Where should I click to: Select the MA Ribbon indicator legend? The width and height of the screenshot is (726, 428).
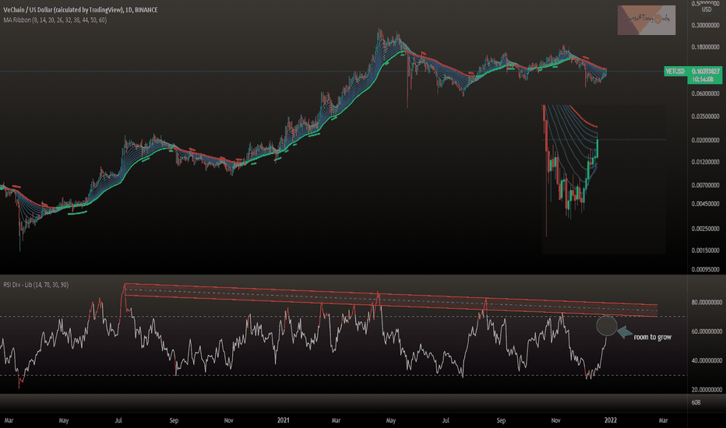(x=55, y=20)
